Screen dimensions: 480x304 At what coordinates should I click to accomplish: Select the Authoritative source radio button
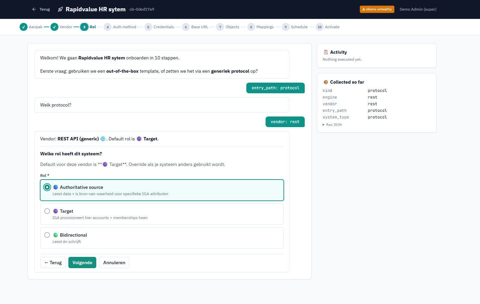coord(47,187)
